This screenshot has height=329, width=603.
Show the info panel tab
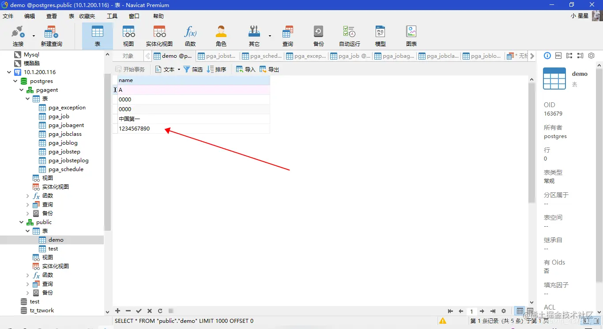pyautogui.click(x=547, y=56)
